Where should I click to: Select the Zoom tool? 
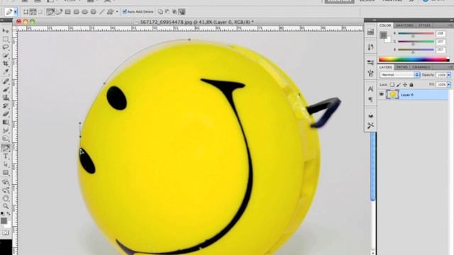[6, 206]
